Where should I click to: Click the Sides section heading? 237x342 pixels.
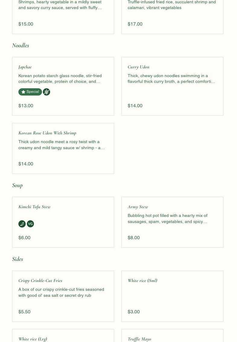coord(18,259)
